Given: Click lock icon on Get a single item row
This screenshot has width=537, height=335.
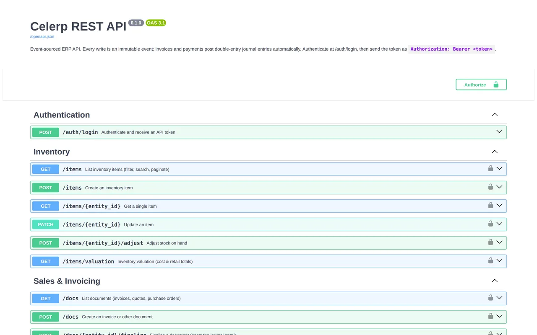Looking at the screenshot, I should click(490, 205).
